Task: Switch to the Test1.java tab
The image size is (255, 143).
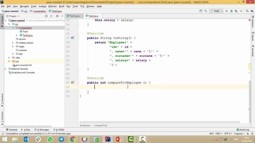Action: (75, 16)
